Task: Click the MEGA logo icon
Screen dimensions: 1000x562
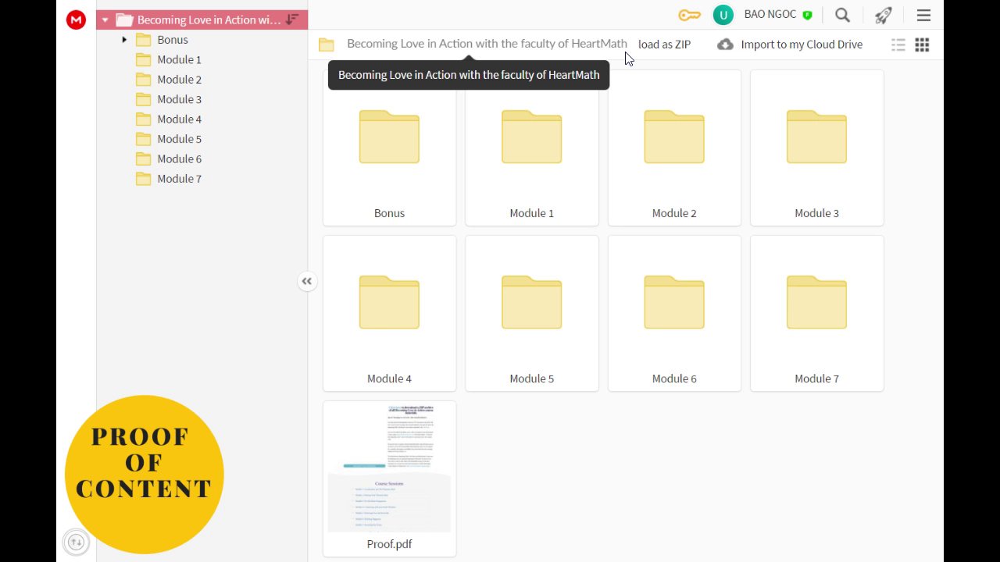Action: [x=76, y=20]
